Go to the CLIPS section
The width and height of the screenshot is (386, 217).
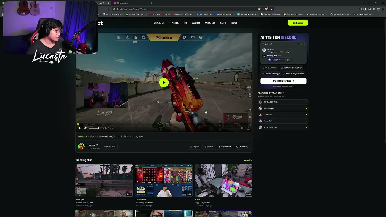[223, 23]
